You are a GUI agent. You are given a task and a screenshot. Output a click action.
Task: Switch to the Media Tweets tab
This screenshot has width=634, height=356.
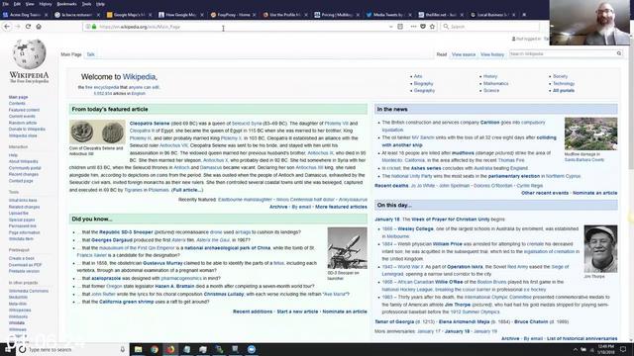point(388,15)
